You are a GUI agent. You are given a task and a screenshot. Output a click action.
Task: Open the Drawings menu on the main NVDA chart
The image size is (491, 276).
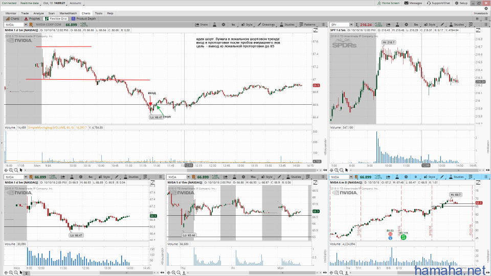pos(266,25)
